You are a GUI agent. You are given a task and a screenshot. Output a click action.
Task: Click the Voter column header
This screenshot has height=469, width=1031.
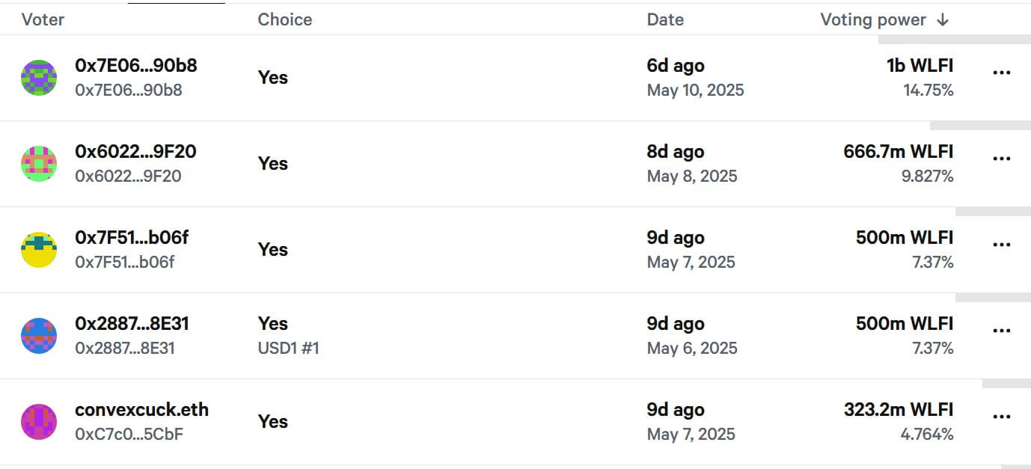click(x=43, y=19)
